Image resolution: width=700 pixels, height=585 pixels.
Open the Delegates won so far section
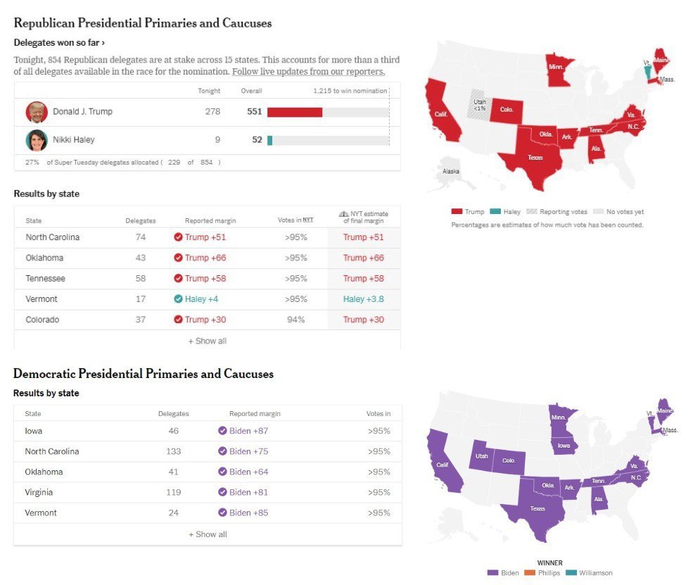tap(59, 43)
